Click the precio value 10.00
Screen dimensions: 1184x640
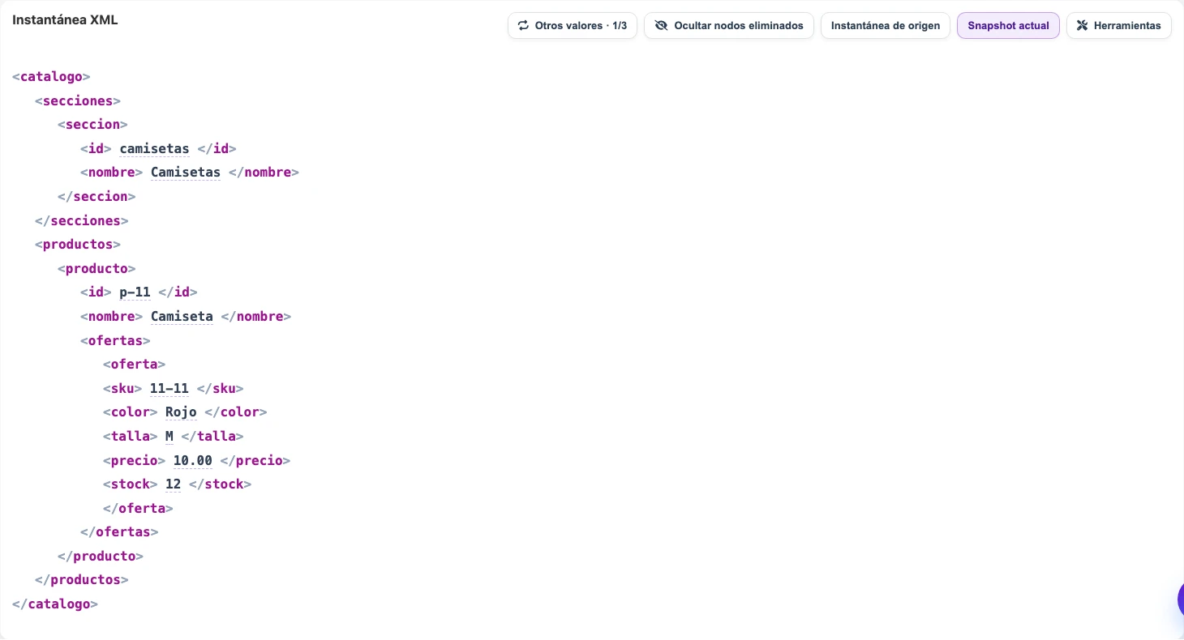click(x=193, y=460)
